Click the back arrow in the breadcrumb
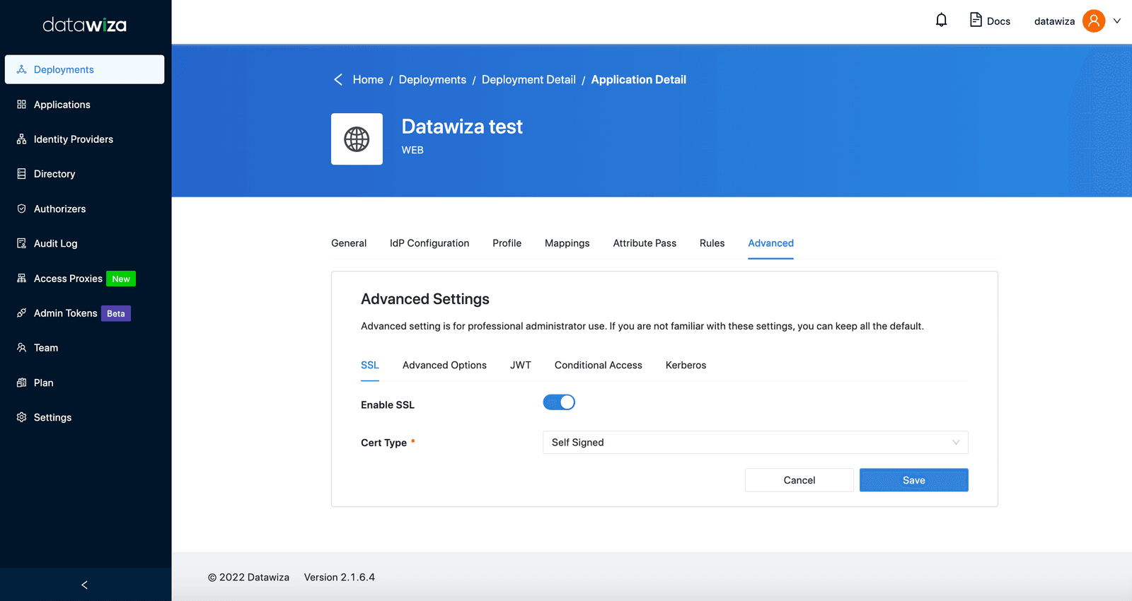The width and height of the screenshot is (1132, 601). coord(338,79)
